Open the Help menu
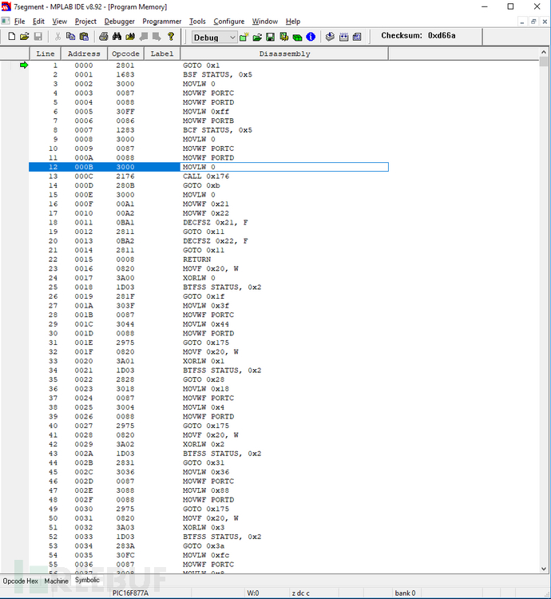Viewport: 551px width, 599px height. tap(293, 22)
